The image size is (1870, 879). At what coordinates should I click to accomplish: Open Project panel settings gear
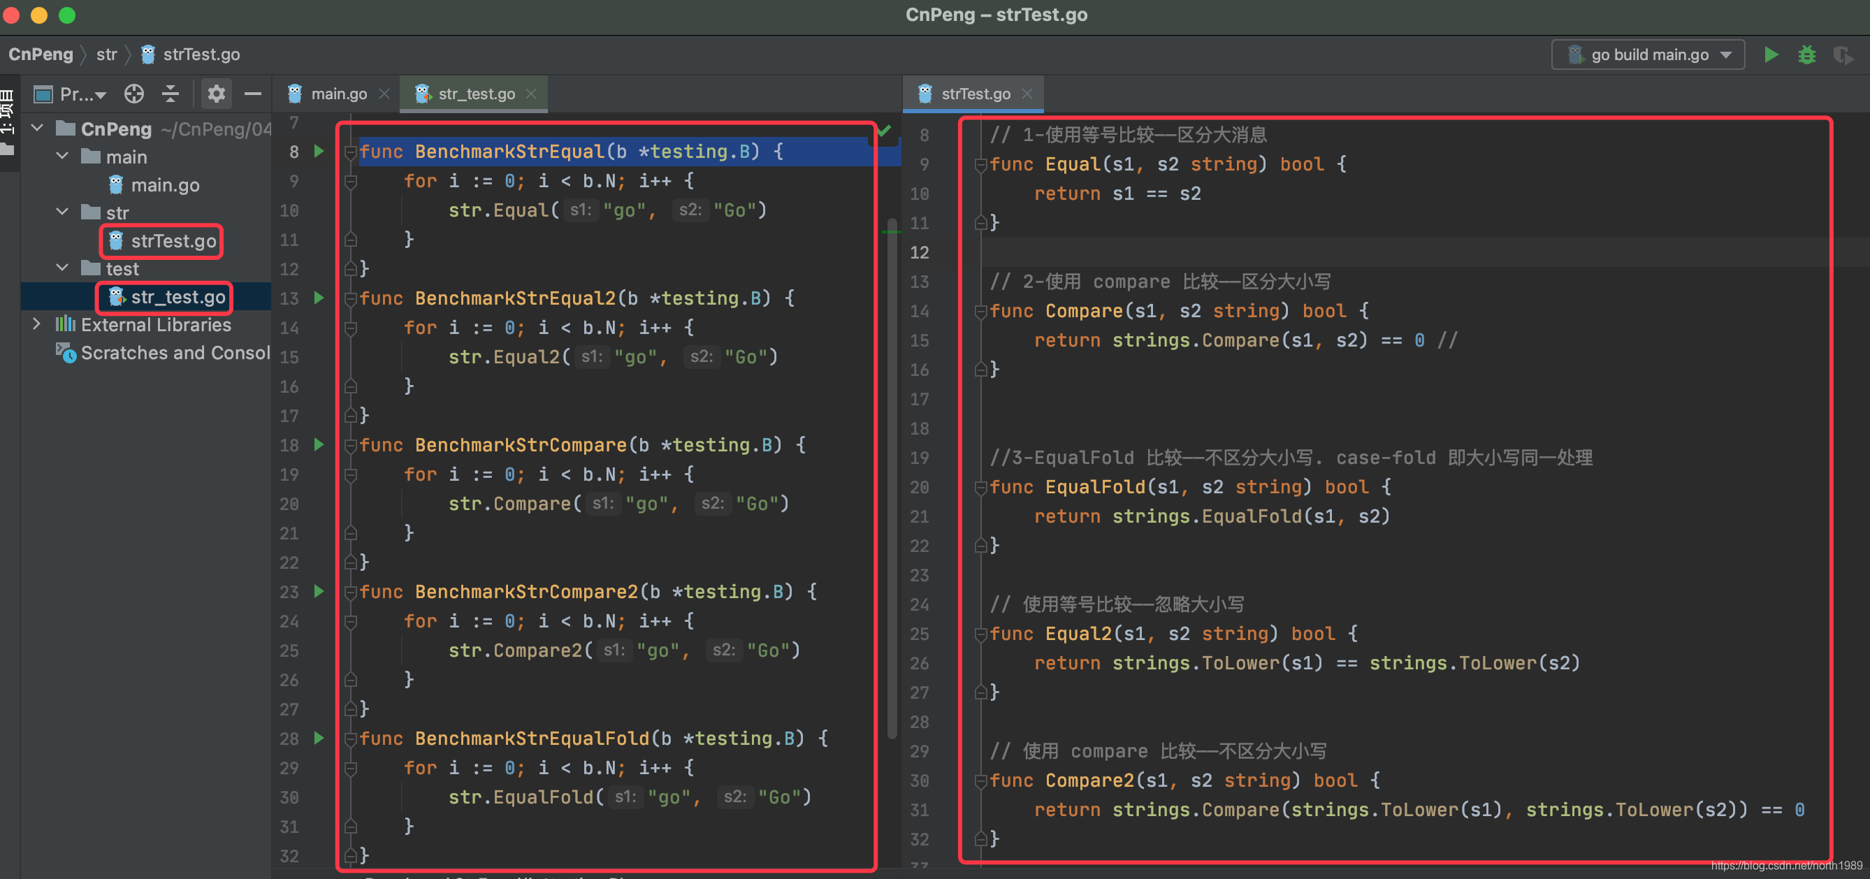(216, 94)
